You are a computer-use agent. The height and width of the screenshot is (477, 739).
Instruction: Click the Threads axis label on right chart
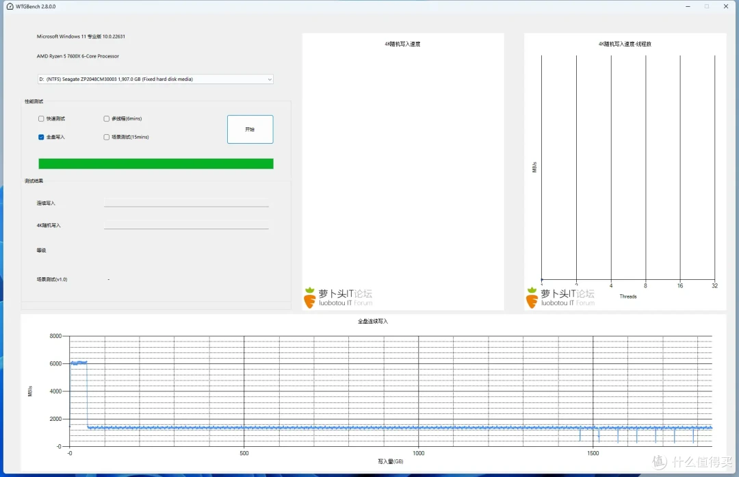(x=627, y=296)
